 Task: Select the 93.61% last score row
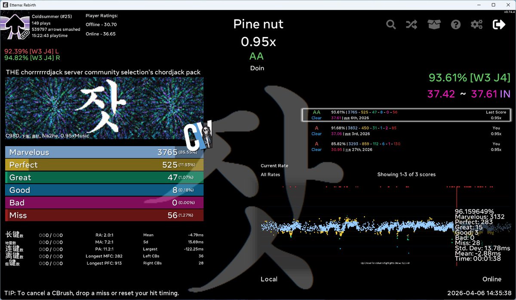405,115
